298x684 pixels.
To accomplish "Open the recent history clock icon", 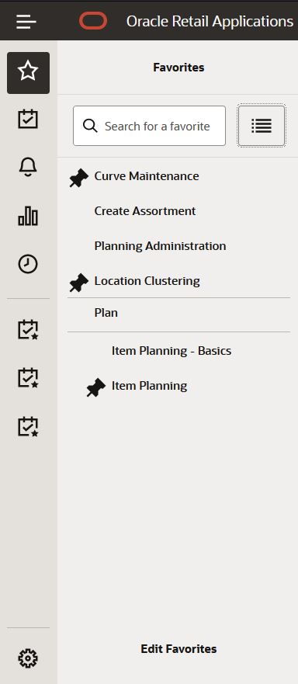I will click(29, 264).
